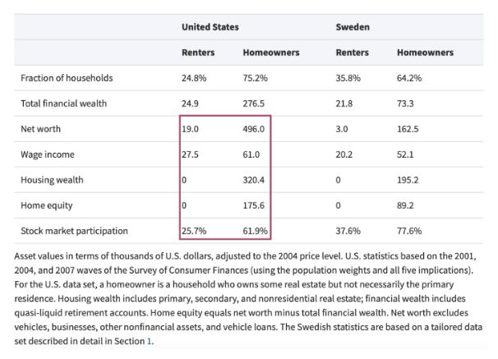The height and width of the screenshot is (359, 498).
Task: Click the 320.4 housing wealth value
Action: [x=255, y=180]
